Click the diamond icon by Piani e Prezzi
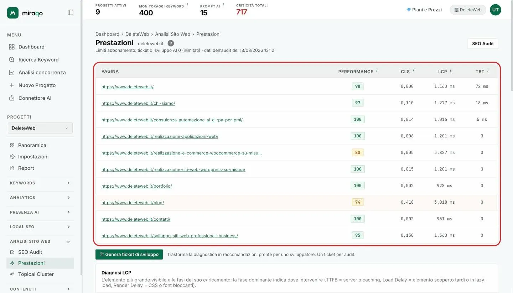 409,10
